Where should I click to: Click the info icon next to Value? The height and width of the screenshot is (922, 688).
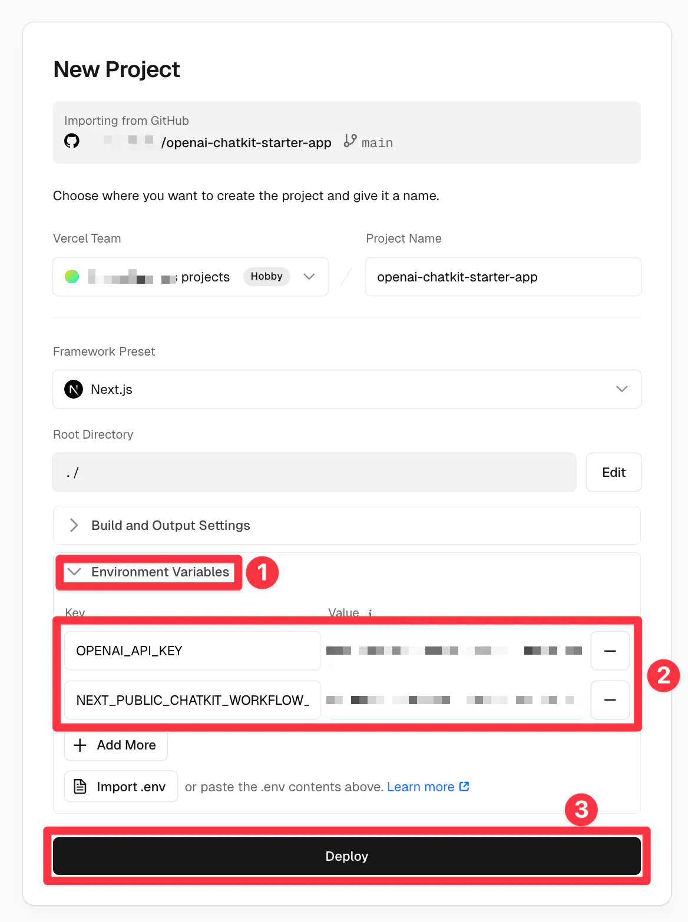pyautogui.click(x=370, y=613)
